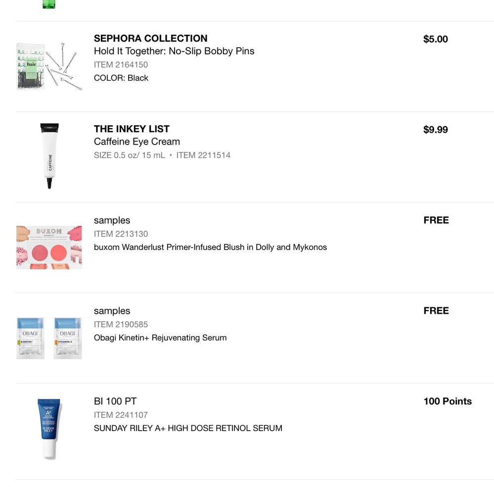Click item number 2211514

tap(203, 155)
